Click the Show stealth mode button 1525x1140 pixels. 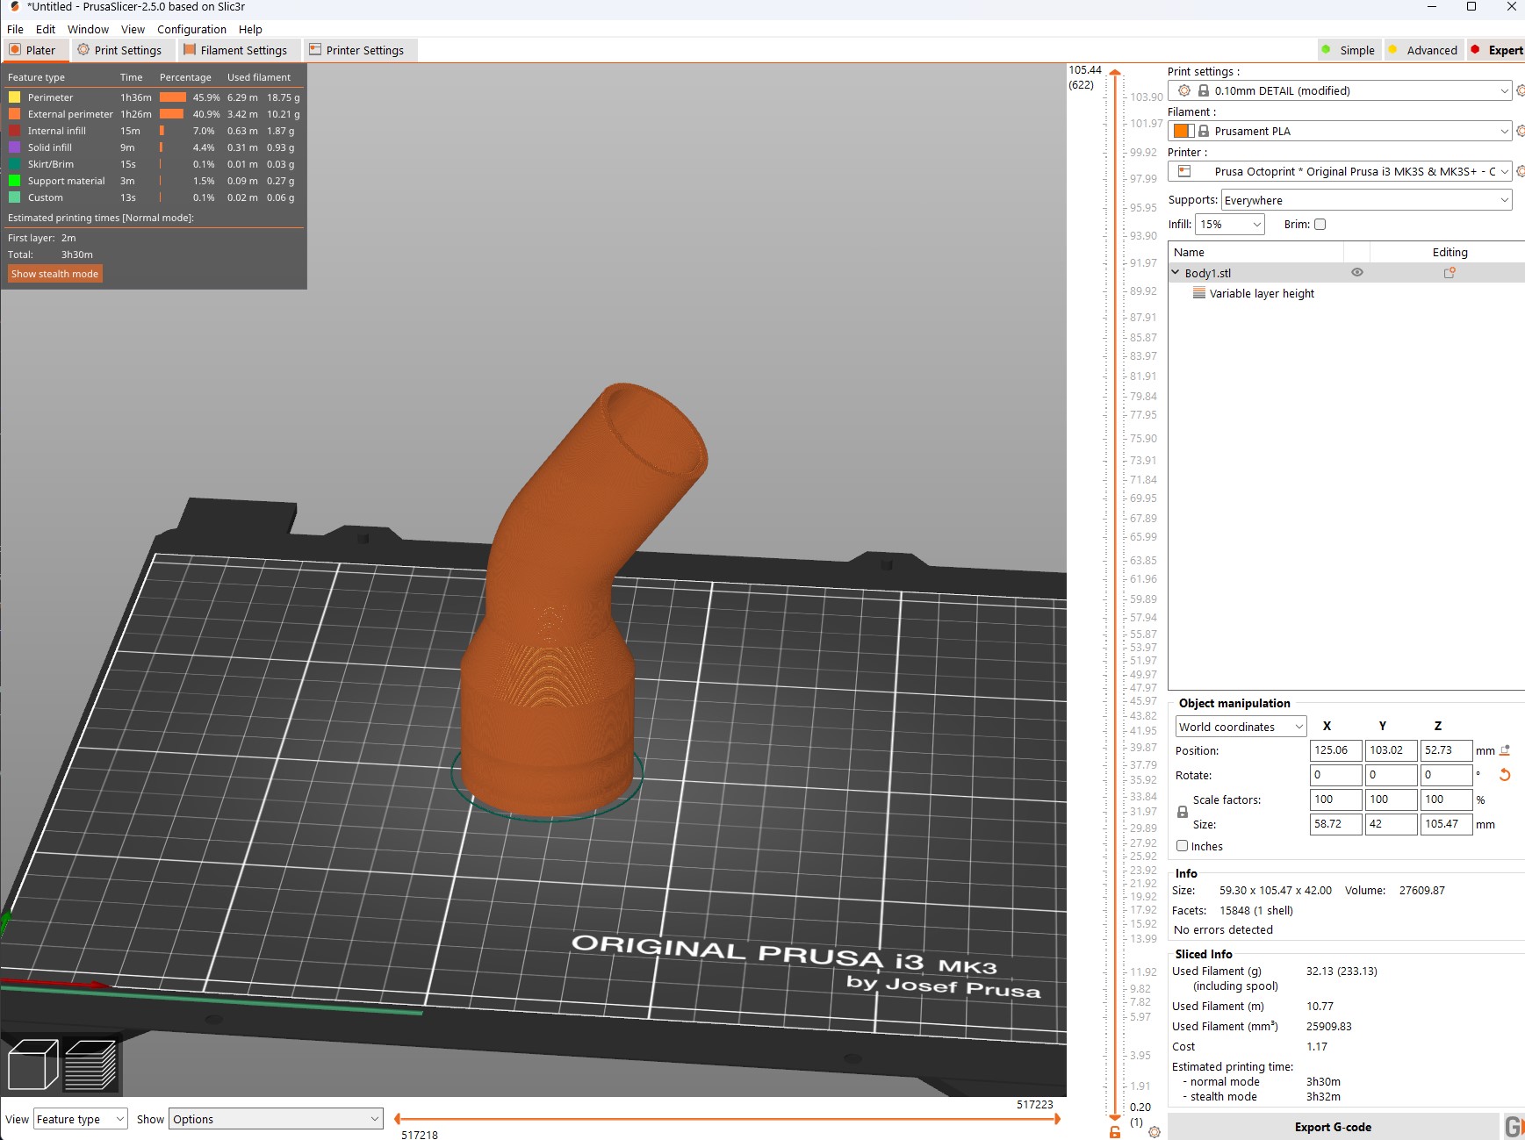coord(54,274)
